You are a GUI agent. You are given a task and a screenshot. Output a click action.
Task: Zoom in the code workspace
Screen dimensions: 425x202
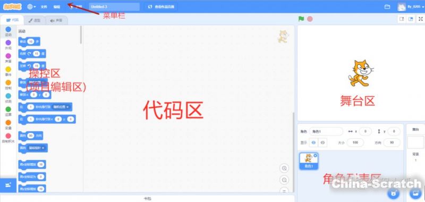click(x=284, y=168)
